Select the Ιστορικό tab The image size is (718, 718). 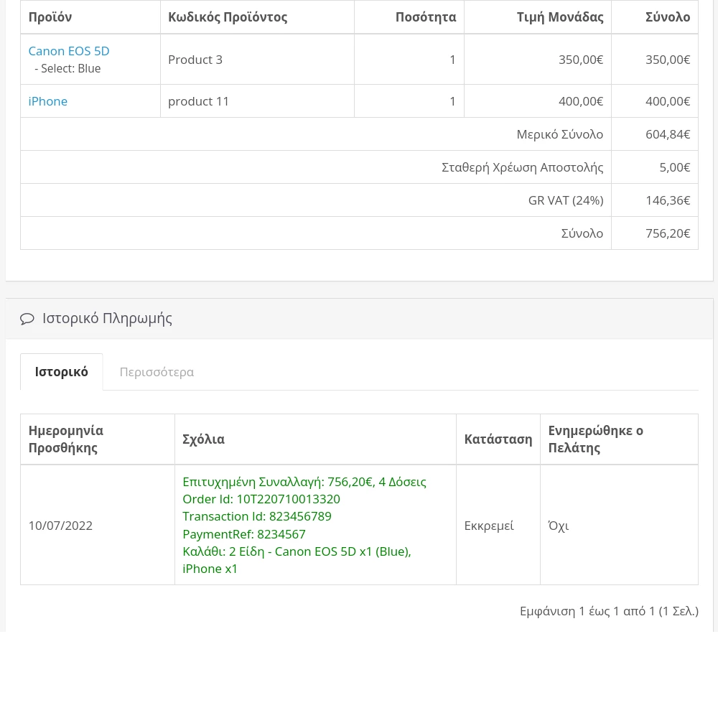(62, 372)
